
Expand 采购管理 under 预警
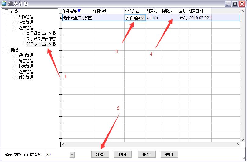[14, 17]
